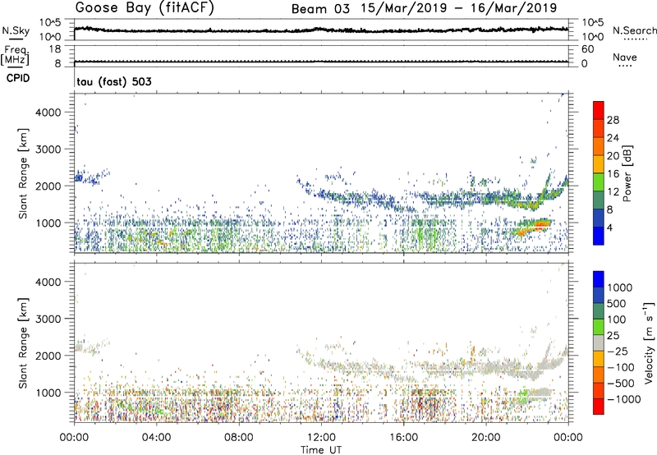
Task: Click the '08:00' time axis label
Action: 239,438
